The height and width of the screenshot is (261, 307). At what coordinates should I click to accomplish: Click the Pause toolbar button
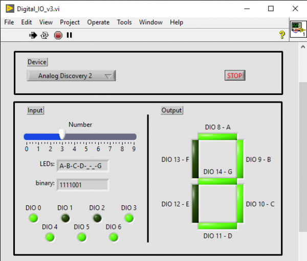tap(69, 35)
